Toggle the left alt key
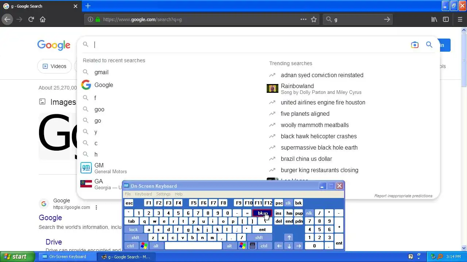 (x=156, y=246)
